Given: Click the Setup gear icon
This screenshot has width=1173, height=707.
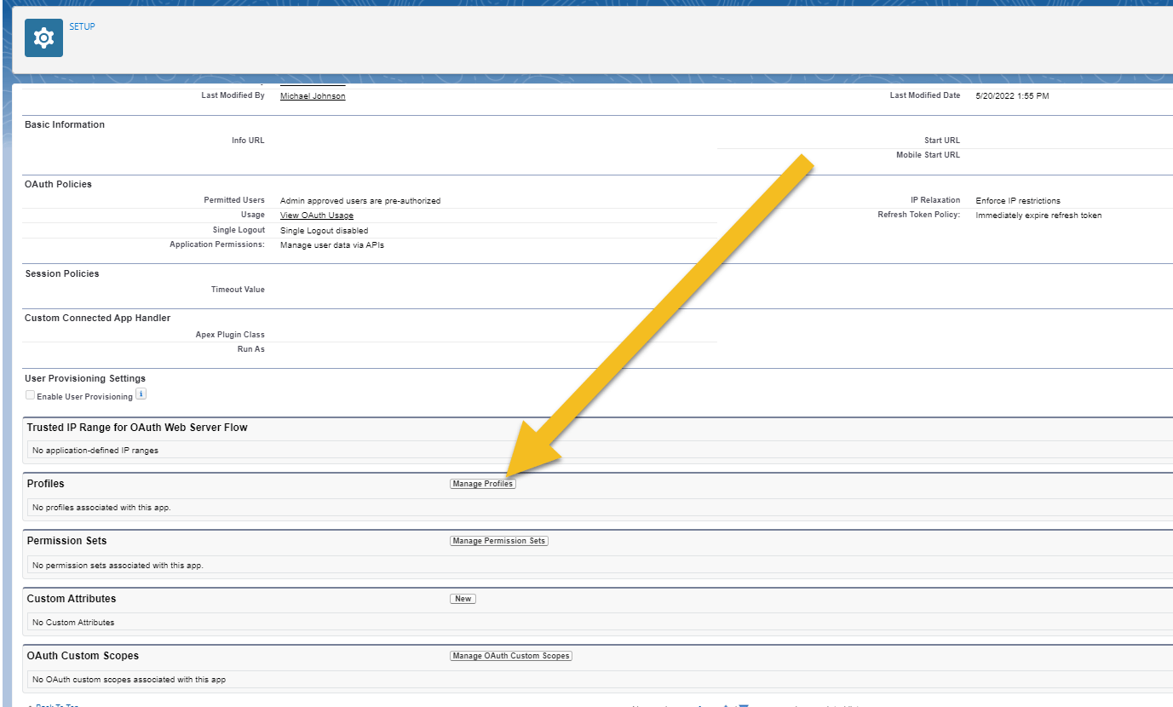Looking at the screenshot, I should (43, 37).
